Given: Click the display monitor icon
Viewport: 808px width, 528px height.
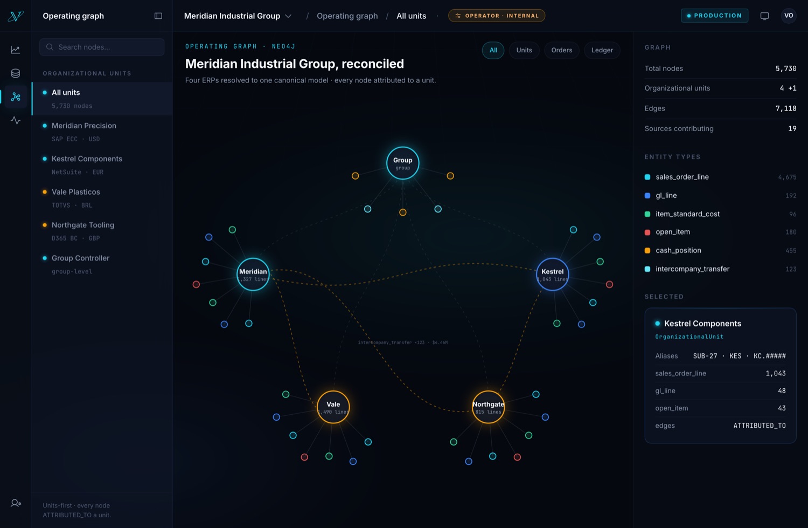Looking at the screenshot, I should (x=764, y=16).
